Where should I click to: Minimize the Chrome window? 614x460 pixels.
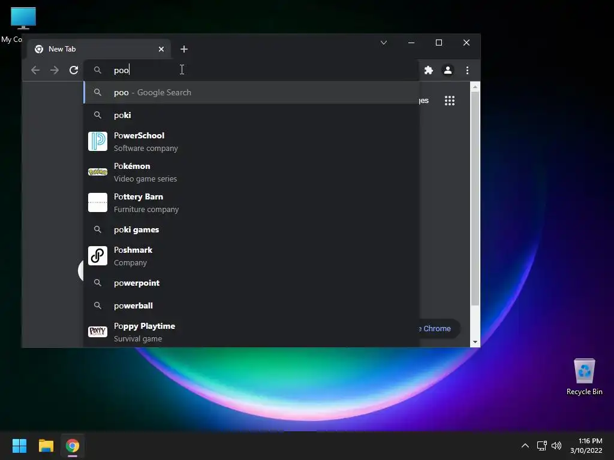tap(411, 43)
